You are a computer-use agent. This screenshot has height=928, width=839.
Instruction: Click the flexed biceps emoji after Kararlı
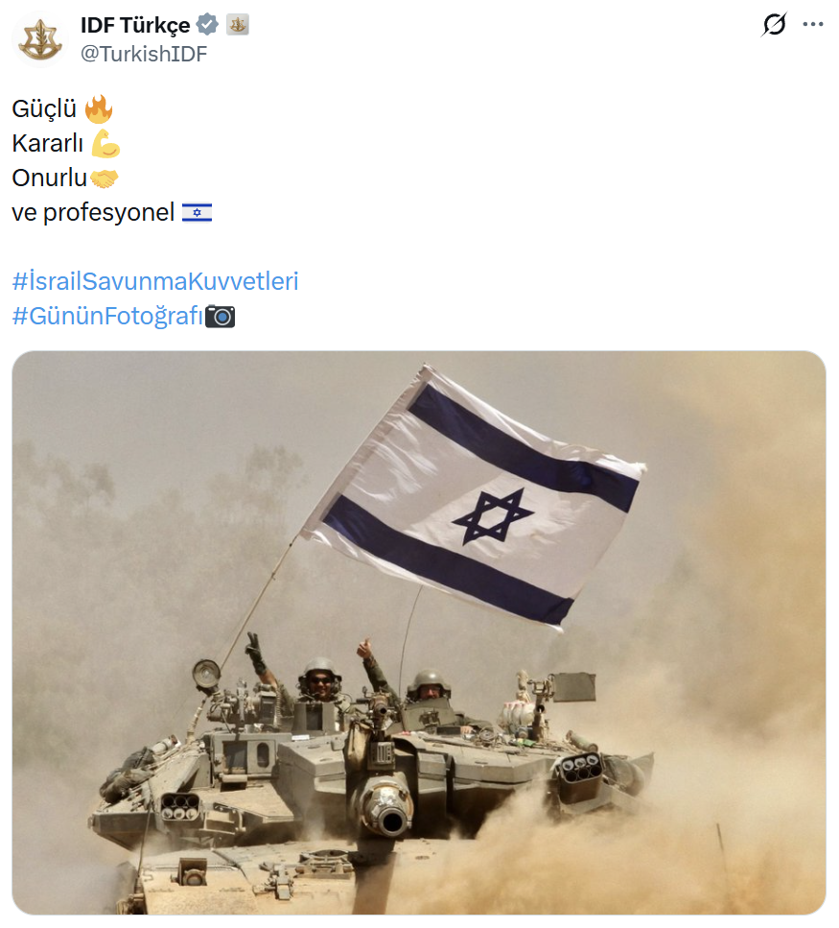[x=105, y=143]
